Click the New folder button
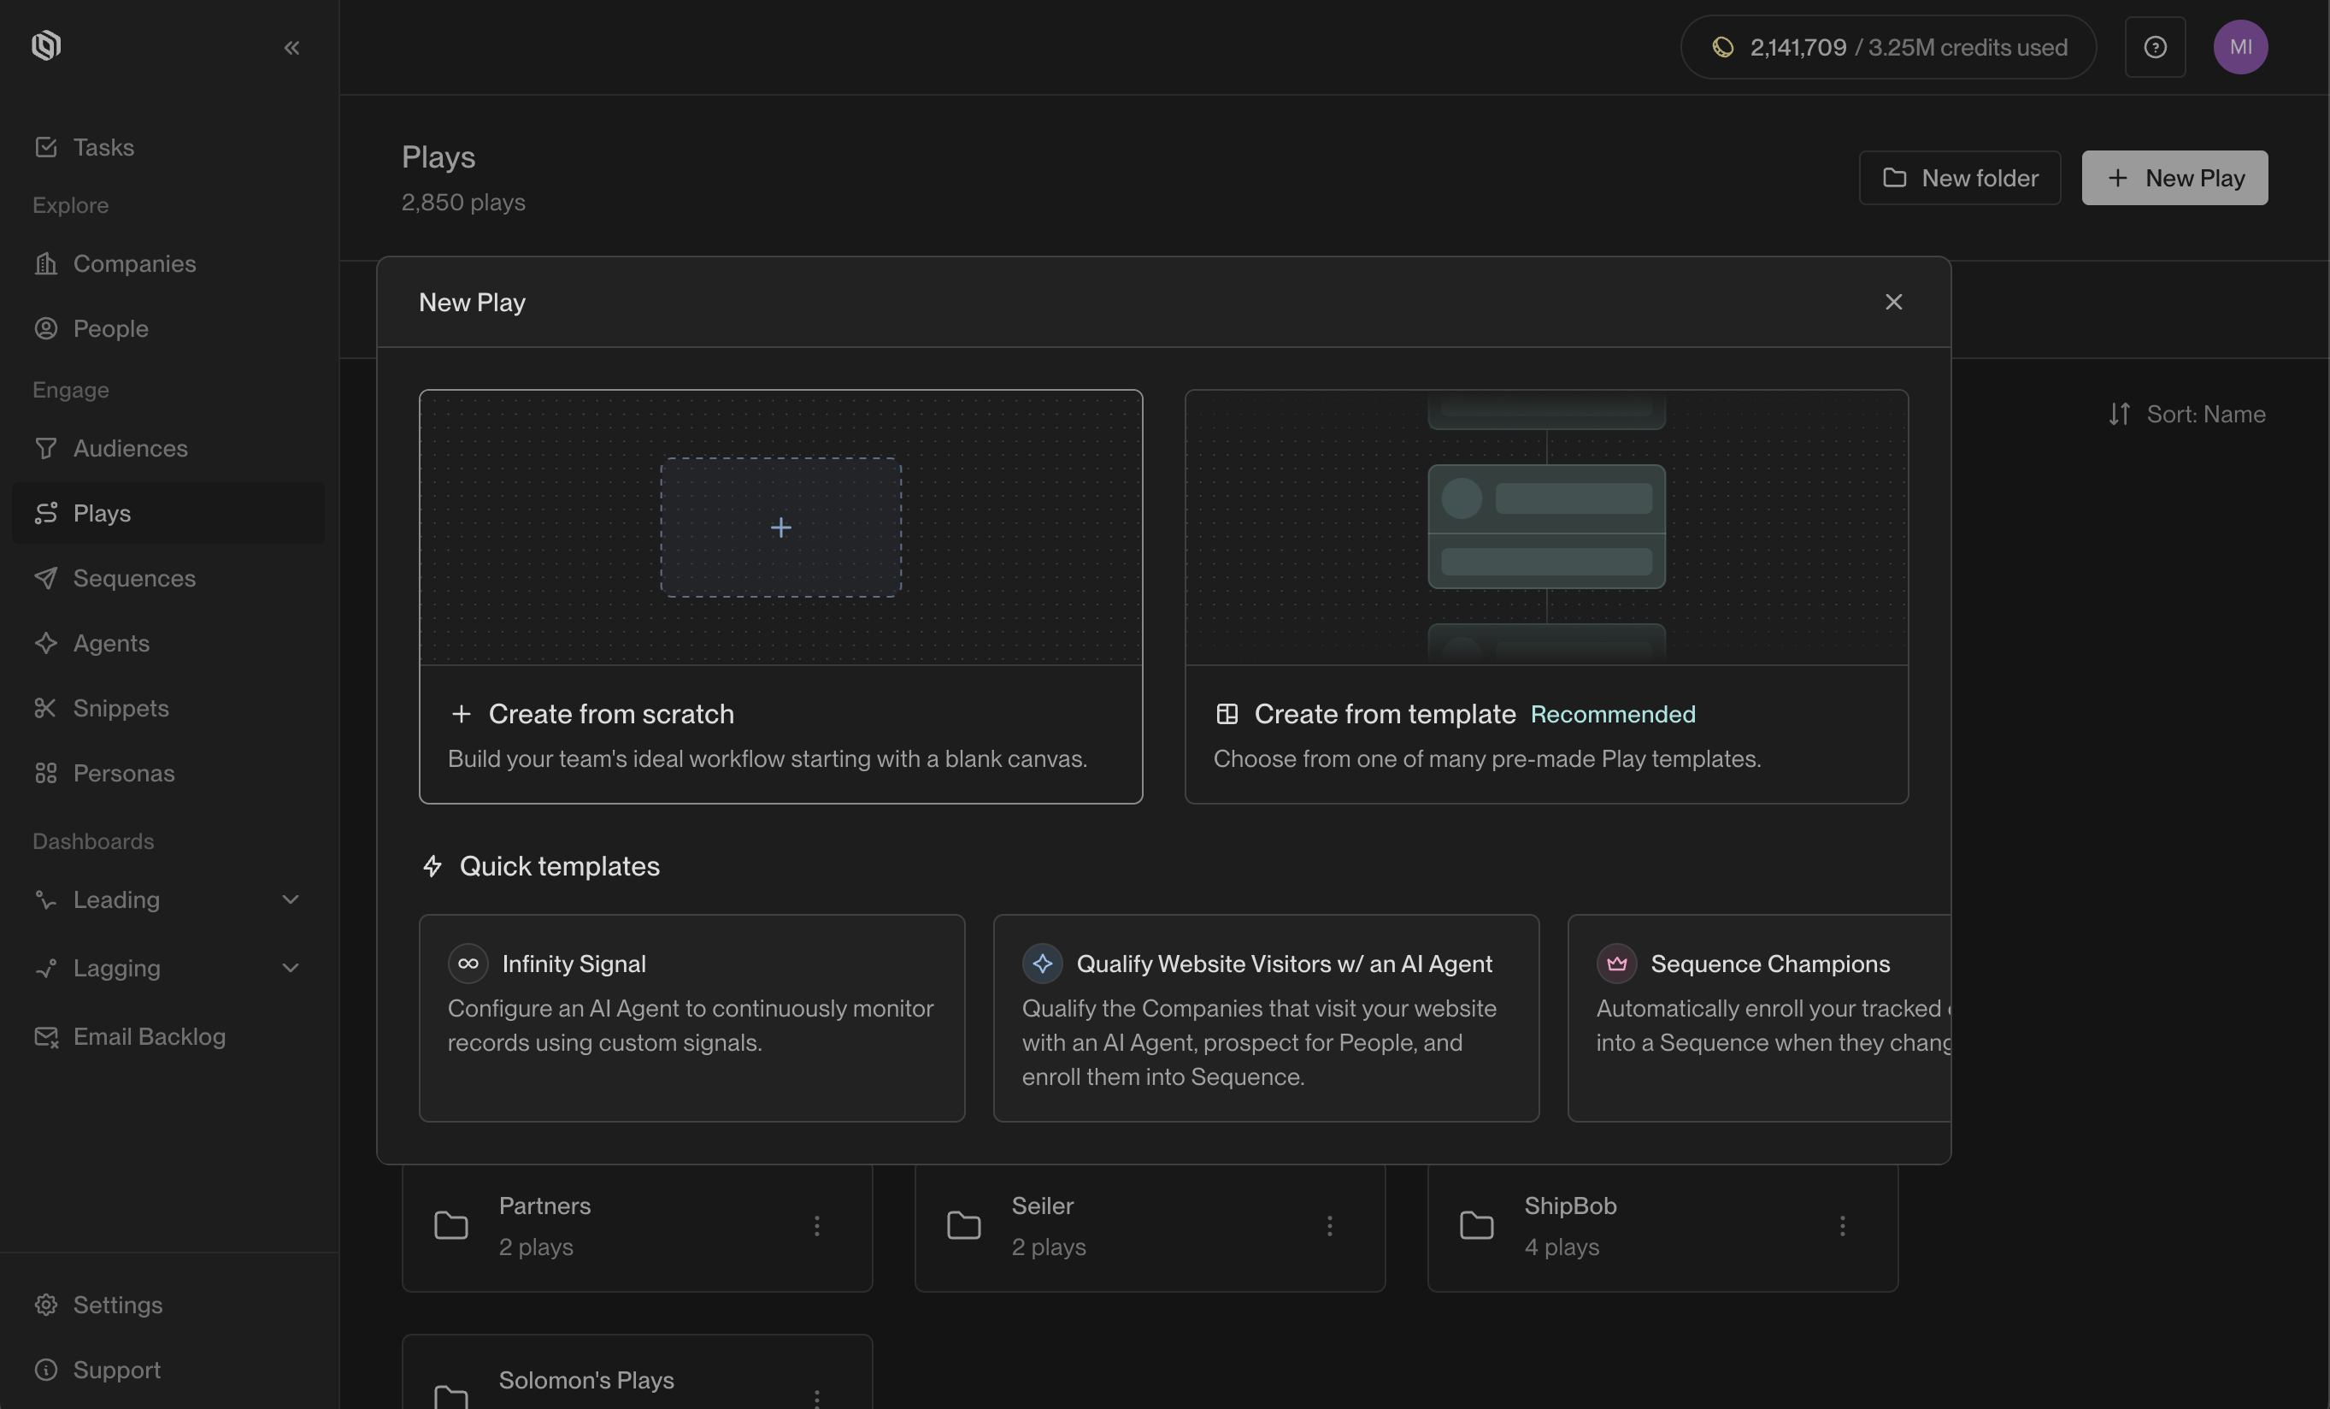 pos(1959,178)
